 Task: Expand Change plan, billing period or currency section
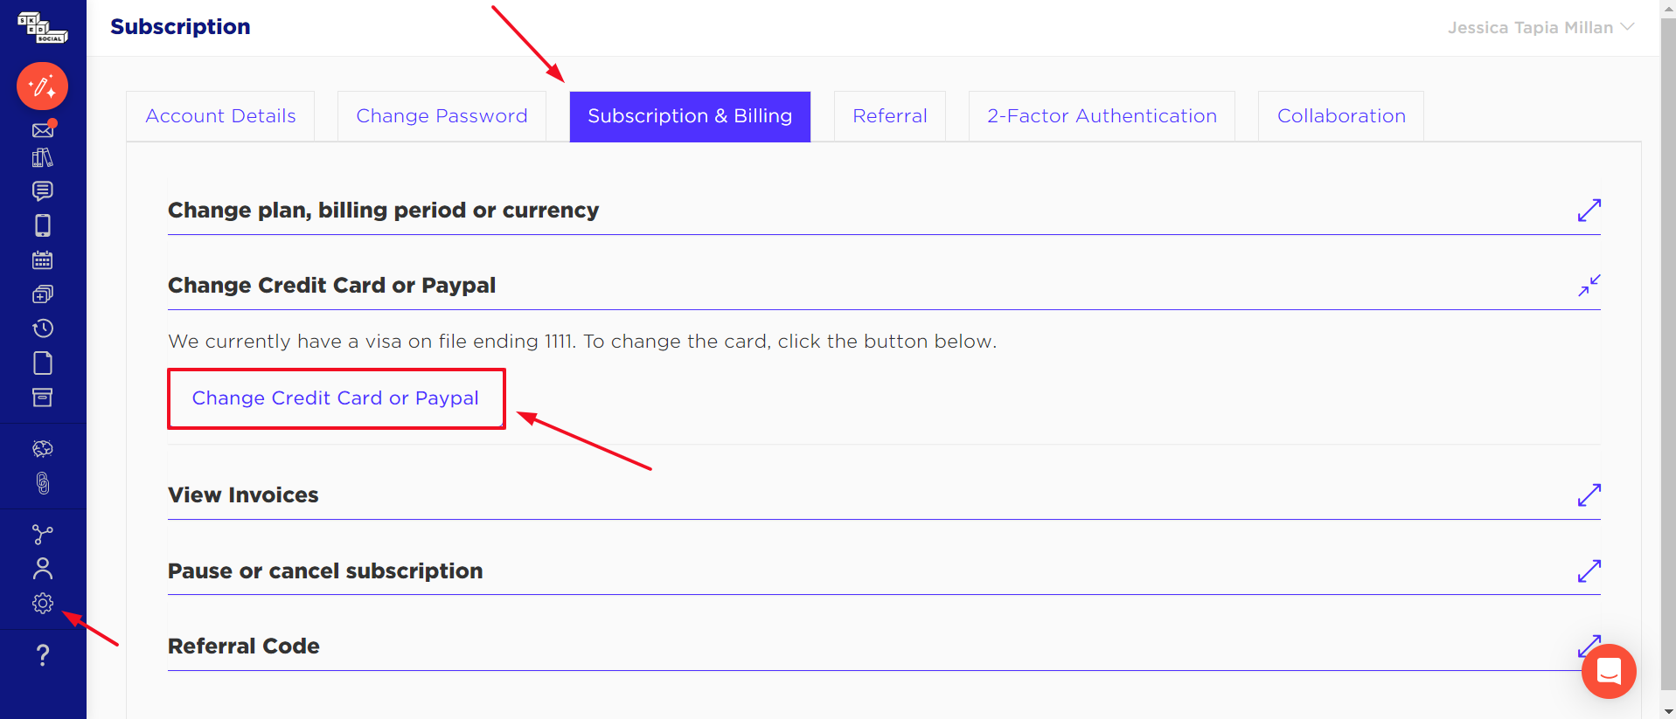[x=1589, y=211]
